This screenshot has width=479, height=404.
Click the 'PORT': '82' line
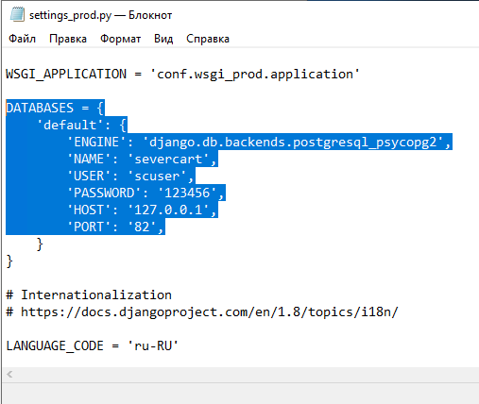point(116,227)
